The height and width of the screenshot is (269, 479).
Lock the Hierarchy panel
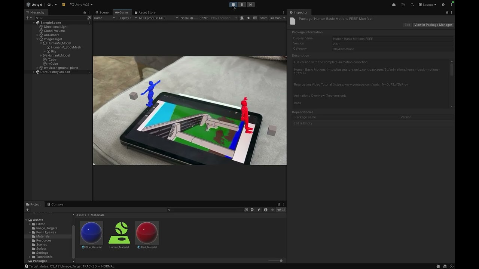pyautogui.click(x=85, y=12)
